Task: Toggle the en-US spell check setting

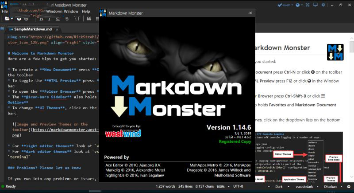Action: [x=285, y=5]
